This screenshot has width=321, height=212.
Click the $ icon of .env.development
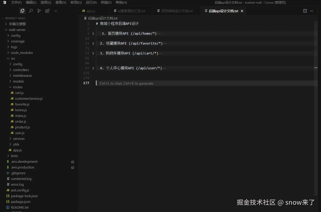pyautogui.click(x=8, y=161)
